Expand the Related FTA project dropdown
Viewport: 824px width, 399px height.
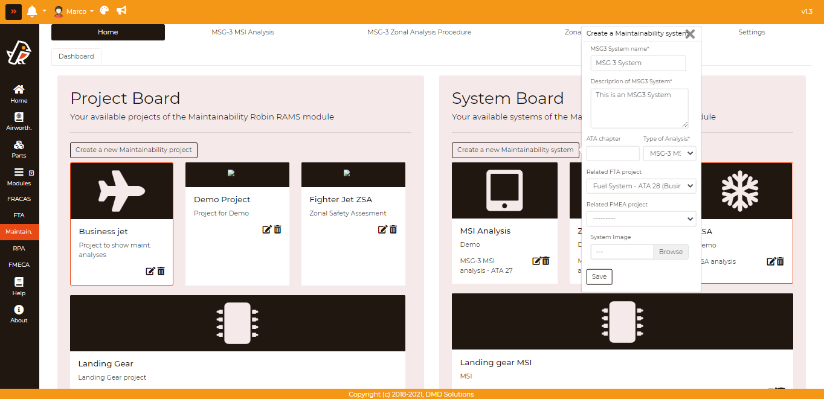[x=641, y=186]
